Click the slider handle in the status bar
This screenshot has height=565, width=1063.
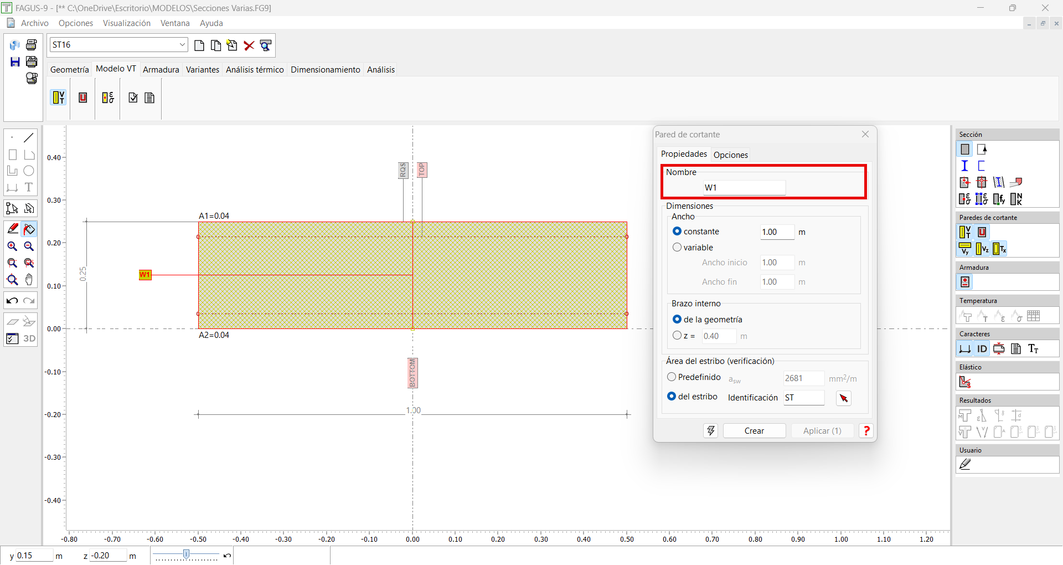click(187, 554)
